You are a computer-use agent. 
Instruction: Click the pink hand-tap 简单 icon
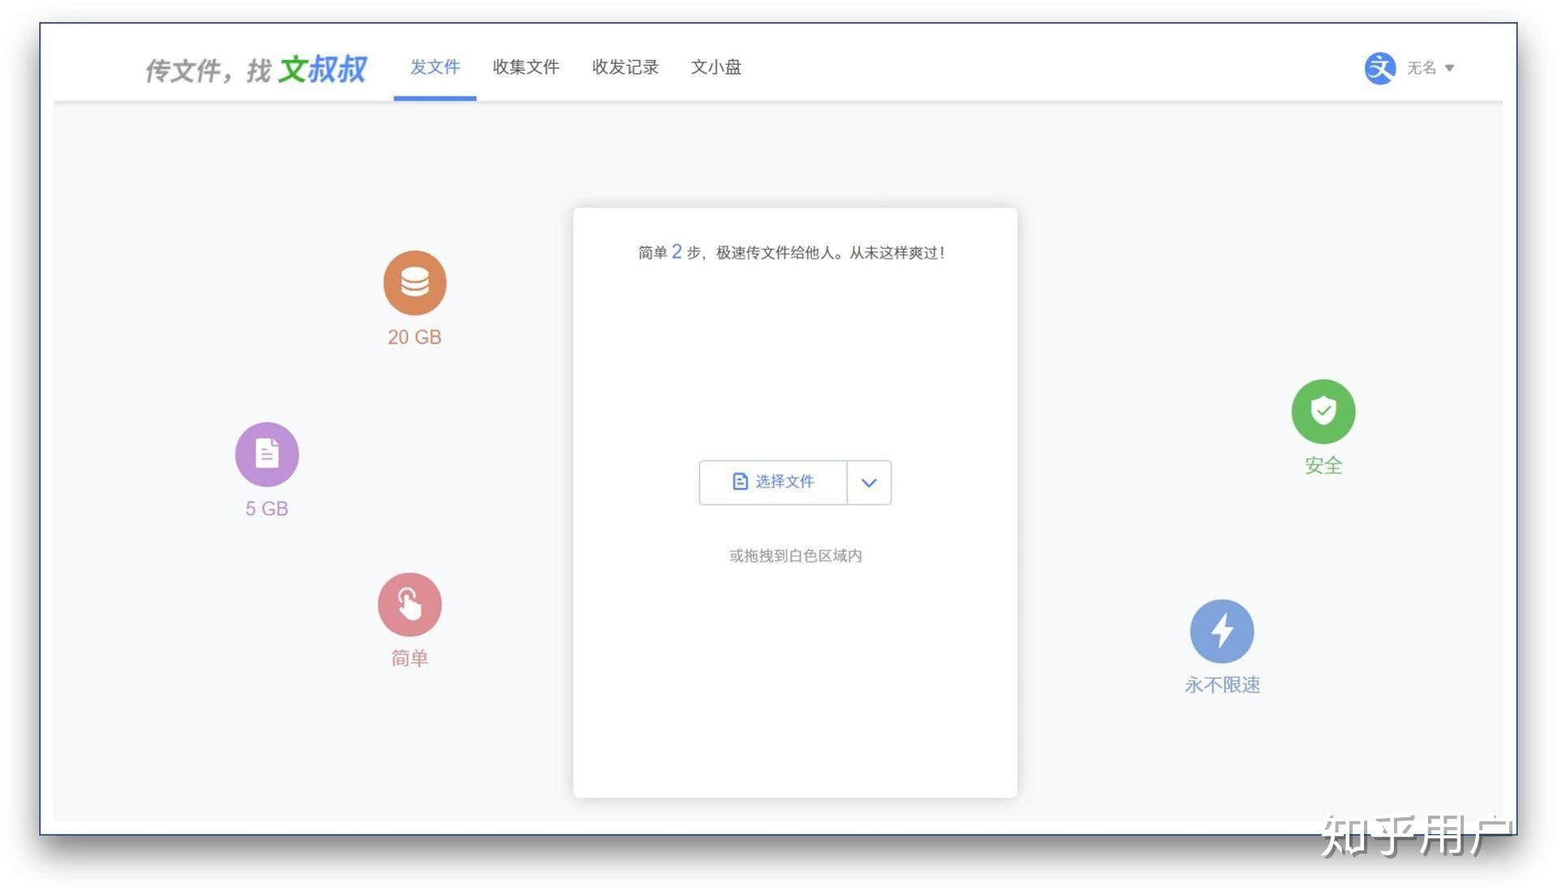410,604
